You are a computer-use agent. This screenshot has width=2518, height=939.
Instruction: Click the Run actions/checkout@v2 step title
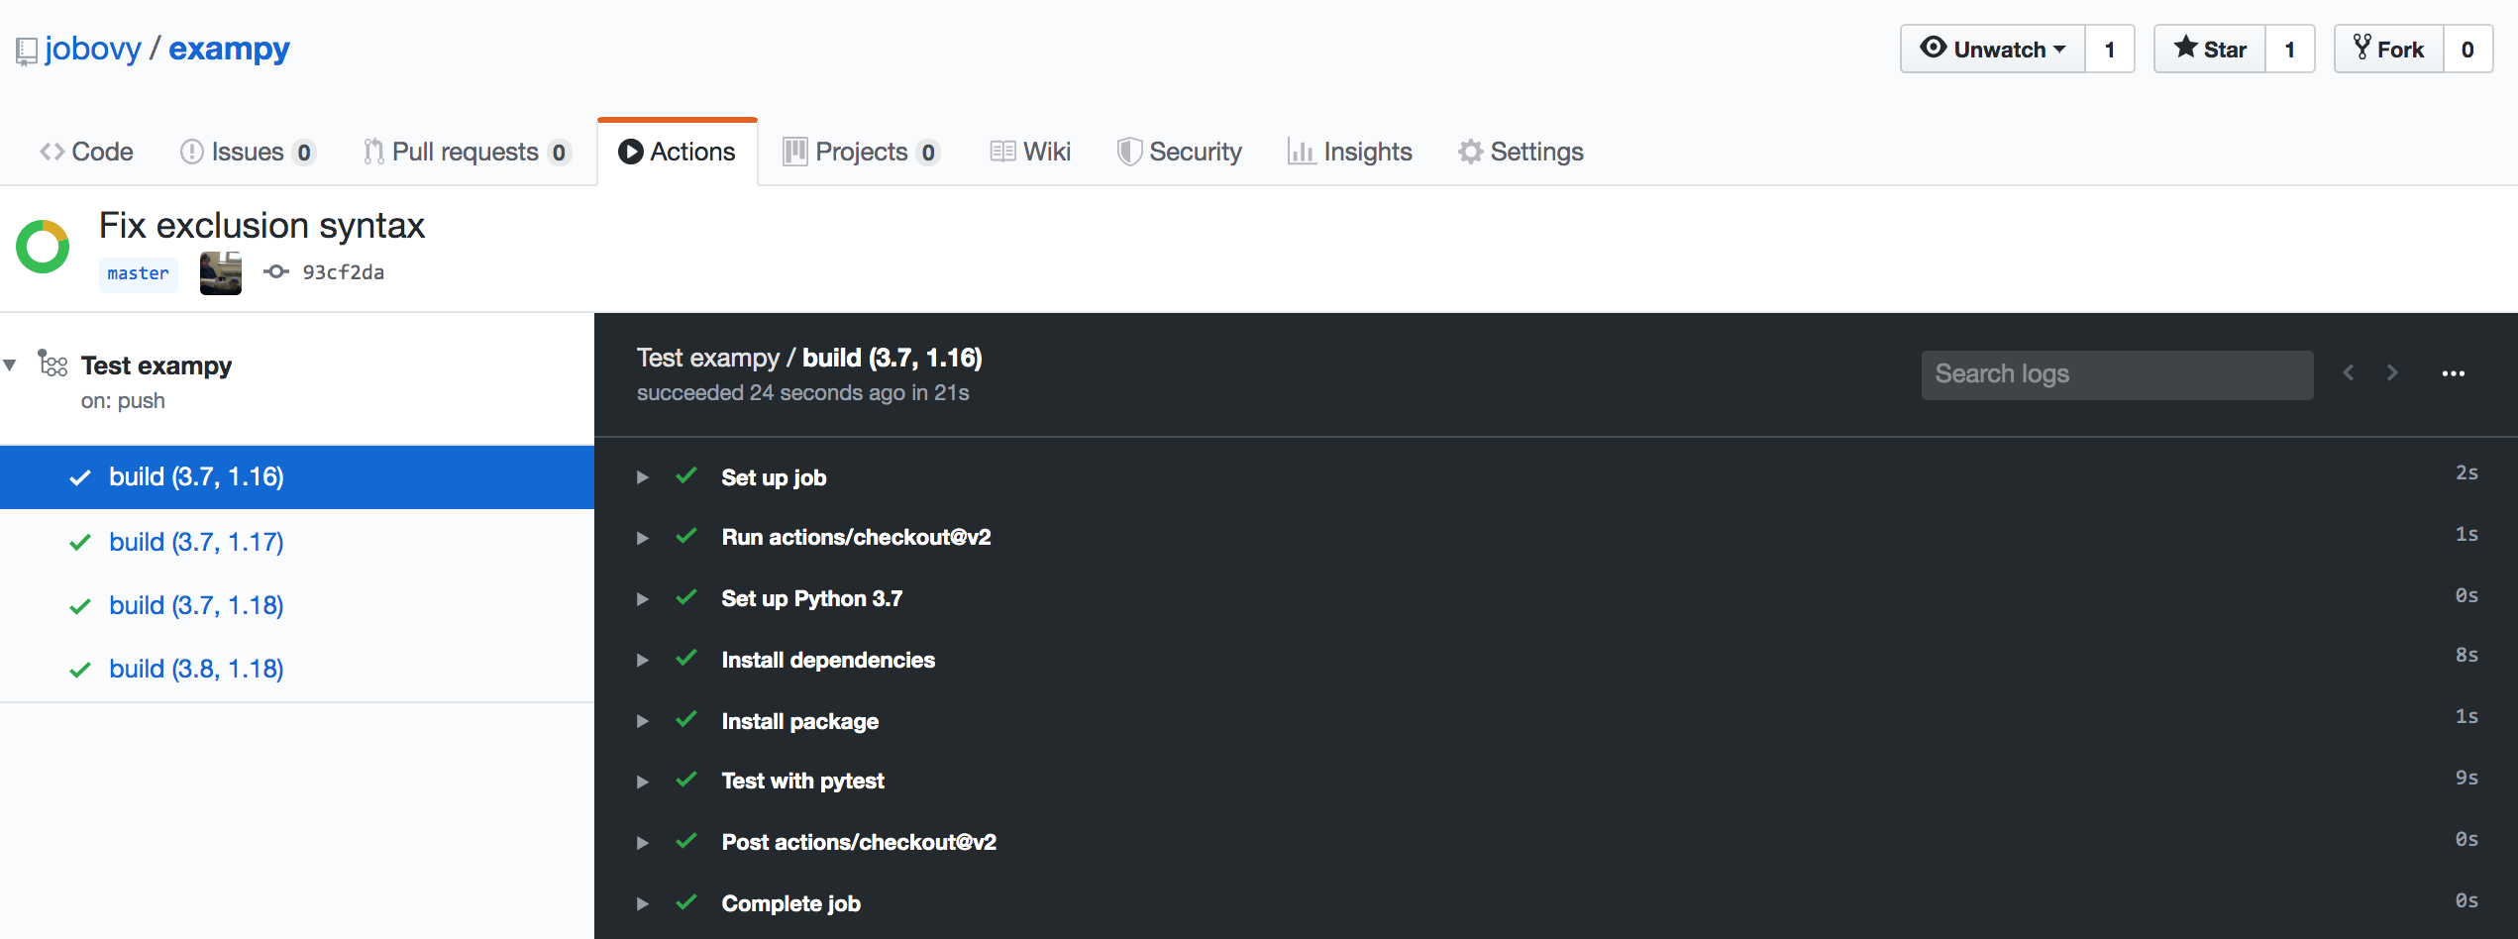(856, 537)
